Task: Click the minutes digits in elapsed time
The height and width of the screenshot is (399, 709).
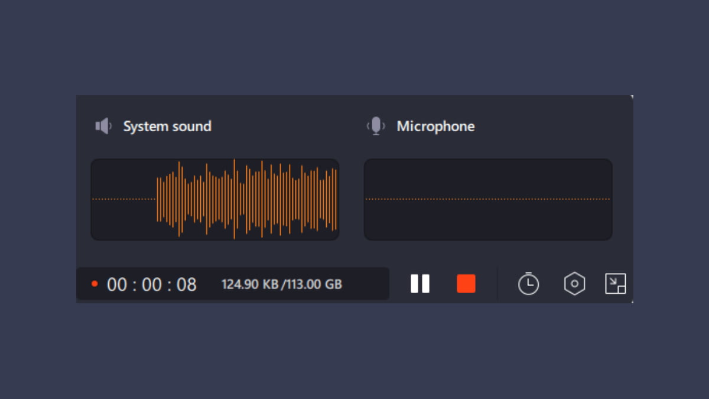Action: coord(152,285)
